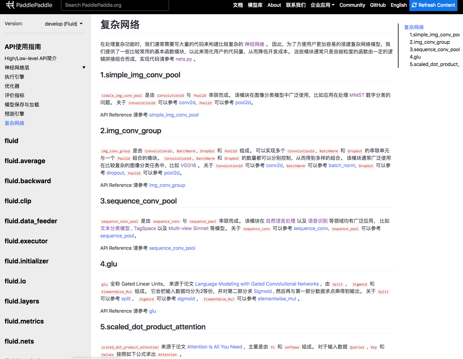This screenshot has height=359, width=463.
Task: Select 预测引擎 in the sidebar
Action: coord(14,114)
